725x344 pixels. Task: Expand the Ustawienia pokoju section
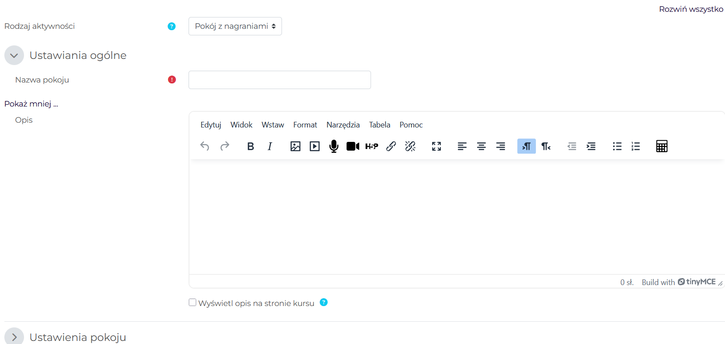14,337
